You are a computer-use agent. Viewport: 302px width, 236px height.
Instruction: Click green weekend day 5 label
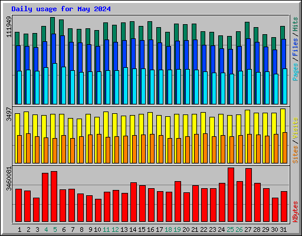click(55, 230)
